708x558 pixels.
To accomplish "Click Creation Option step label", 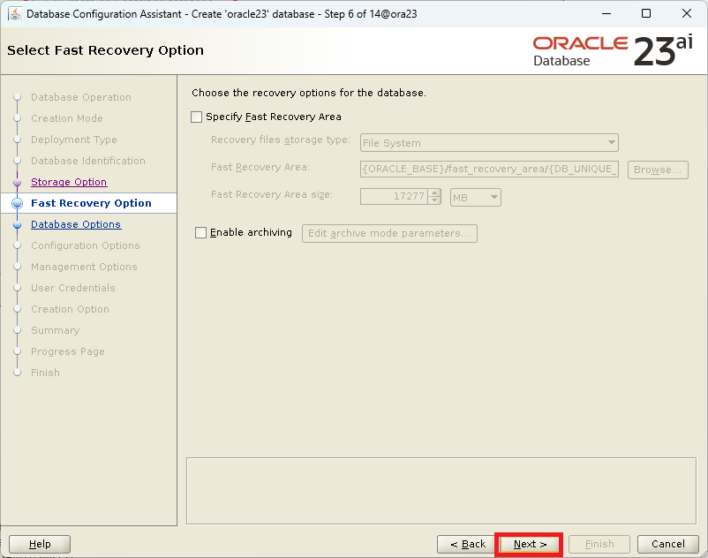I will coord(70,309).
